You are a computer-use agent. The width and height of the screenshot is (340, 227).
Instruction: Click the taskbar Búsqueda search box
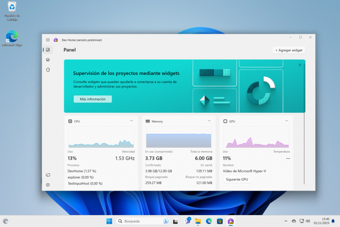(143, 221)
